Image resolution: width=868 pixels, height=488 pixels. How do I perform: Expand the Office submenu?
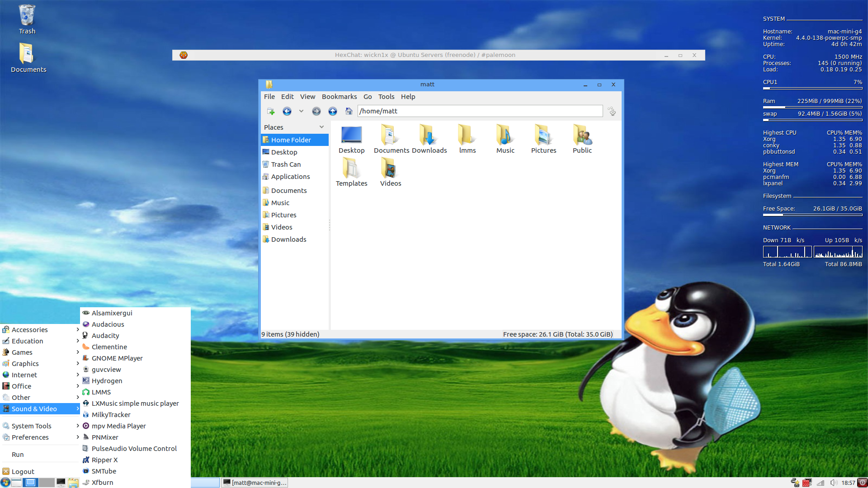point(40,386)
